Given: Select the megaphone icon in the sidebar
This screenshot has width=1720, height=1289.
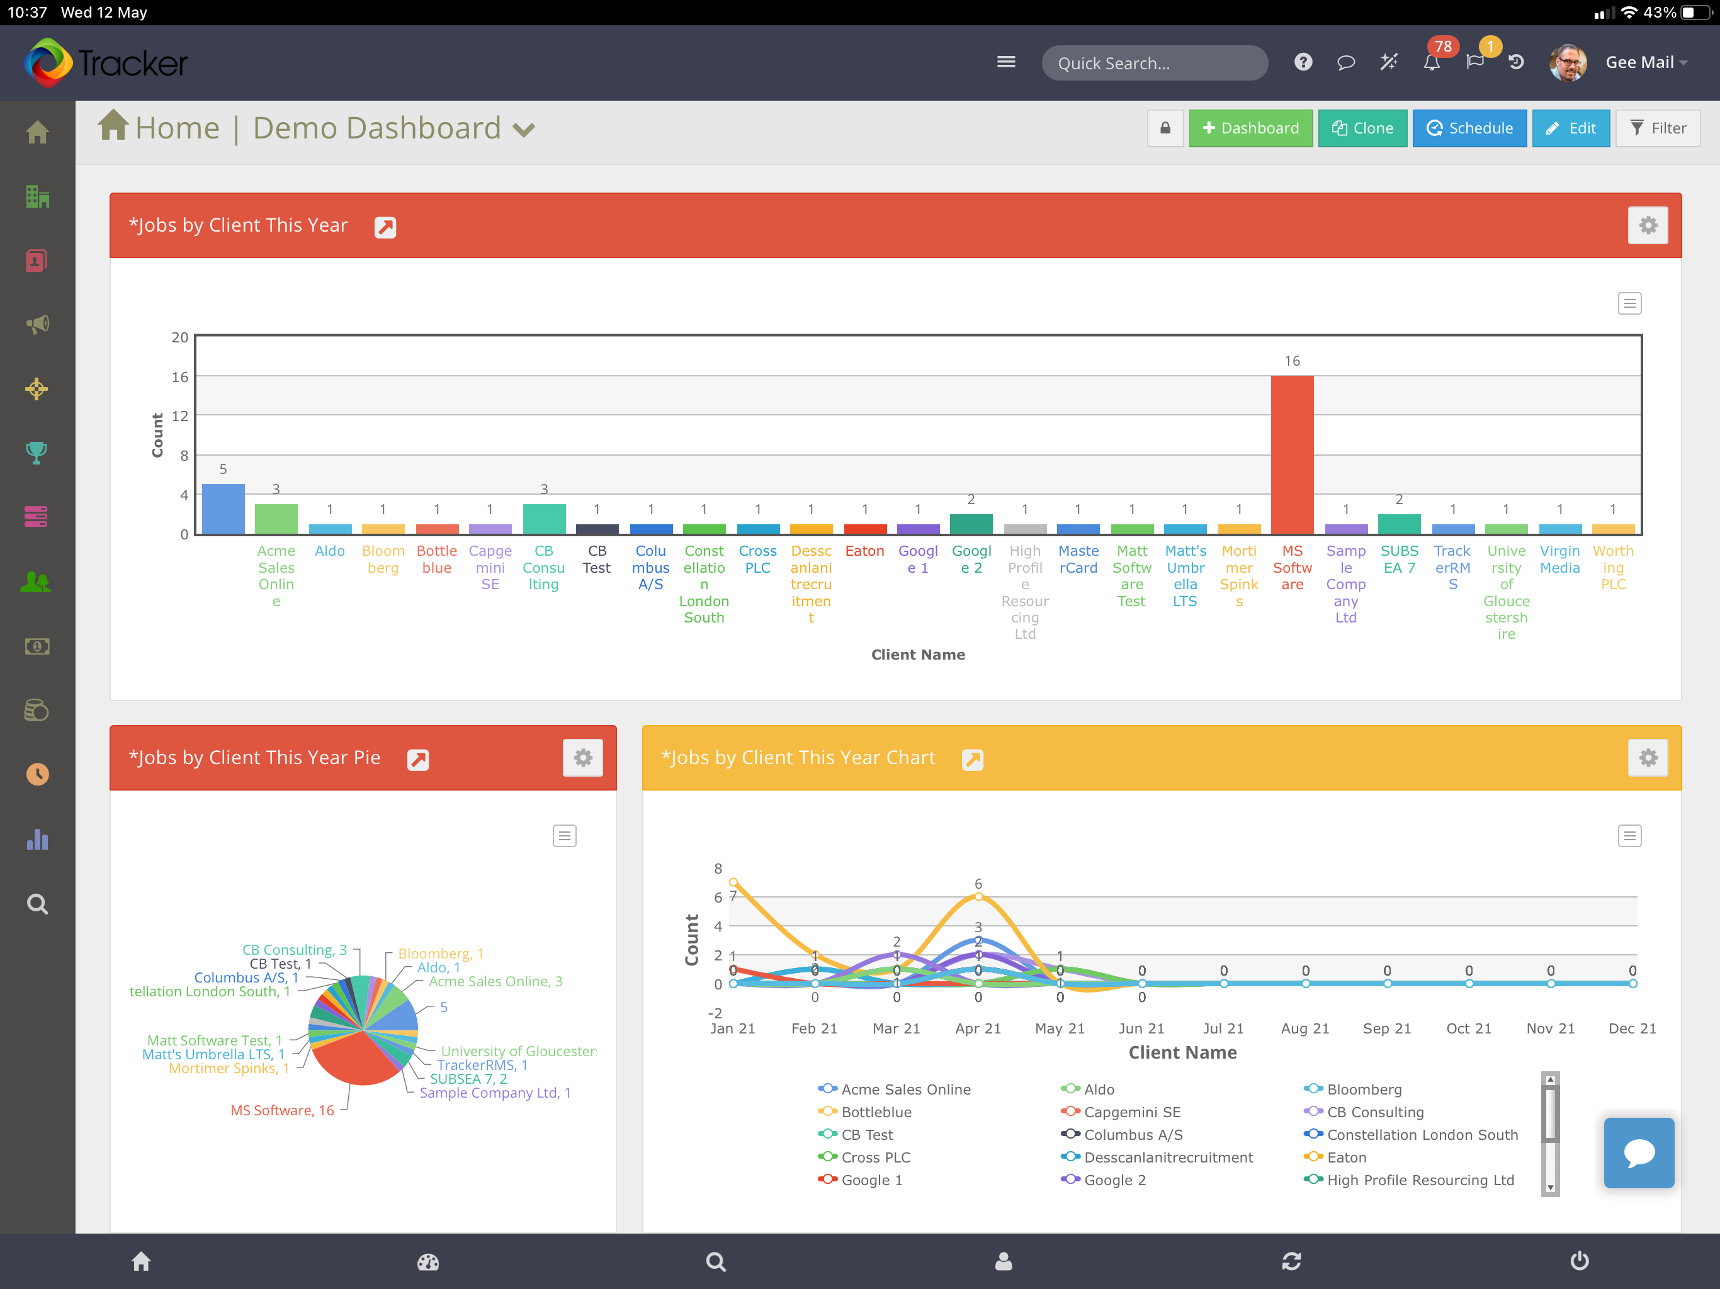Looking at the screenshot, I should pyautogui.click(x=37, y=324).
